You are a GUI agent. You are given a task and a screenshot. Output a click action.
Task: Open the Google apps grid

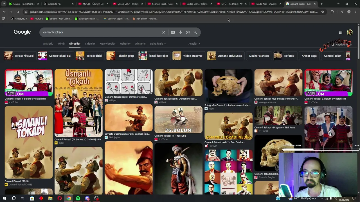tap(341, 32)
